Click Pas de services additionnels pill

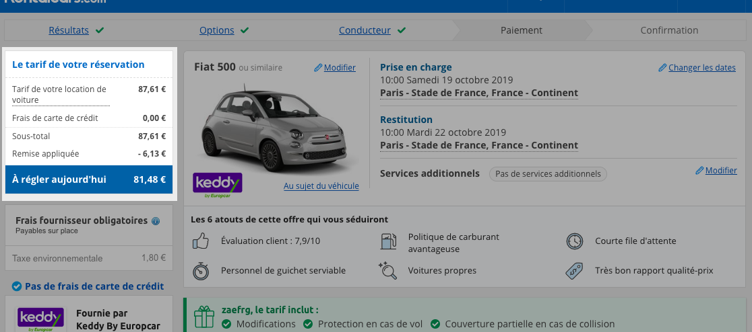[548, 173]
